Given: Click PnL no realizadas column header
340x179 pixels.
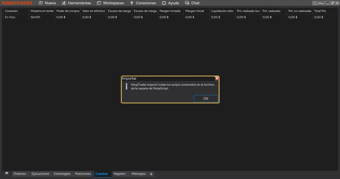Looking at the screenshot, I should tap(300, 11).
